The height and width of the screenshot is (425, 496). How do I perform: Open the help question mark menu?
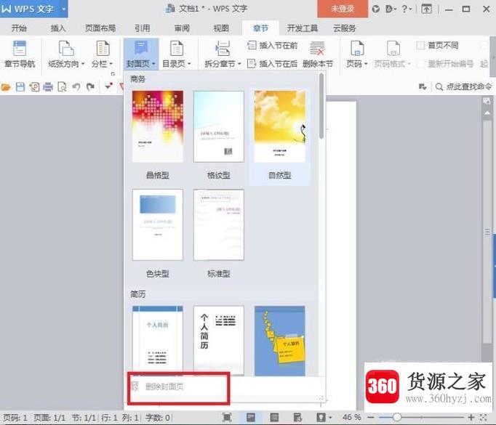(406, 9)
